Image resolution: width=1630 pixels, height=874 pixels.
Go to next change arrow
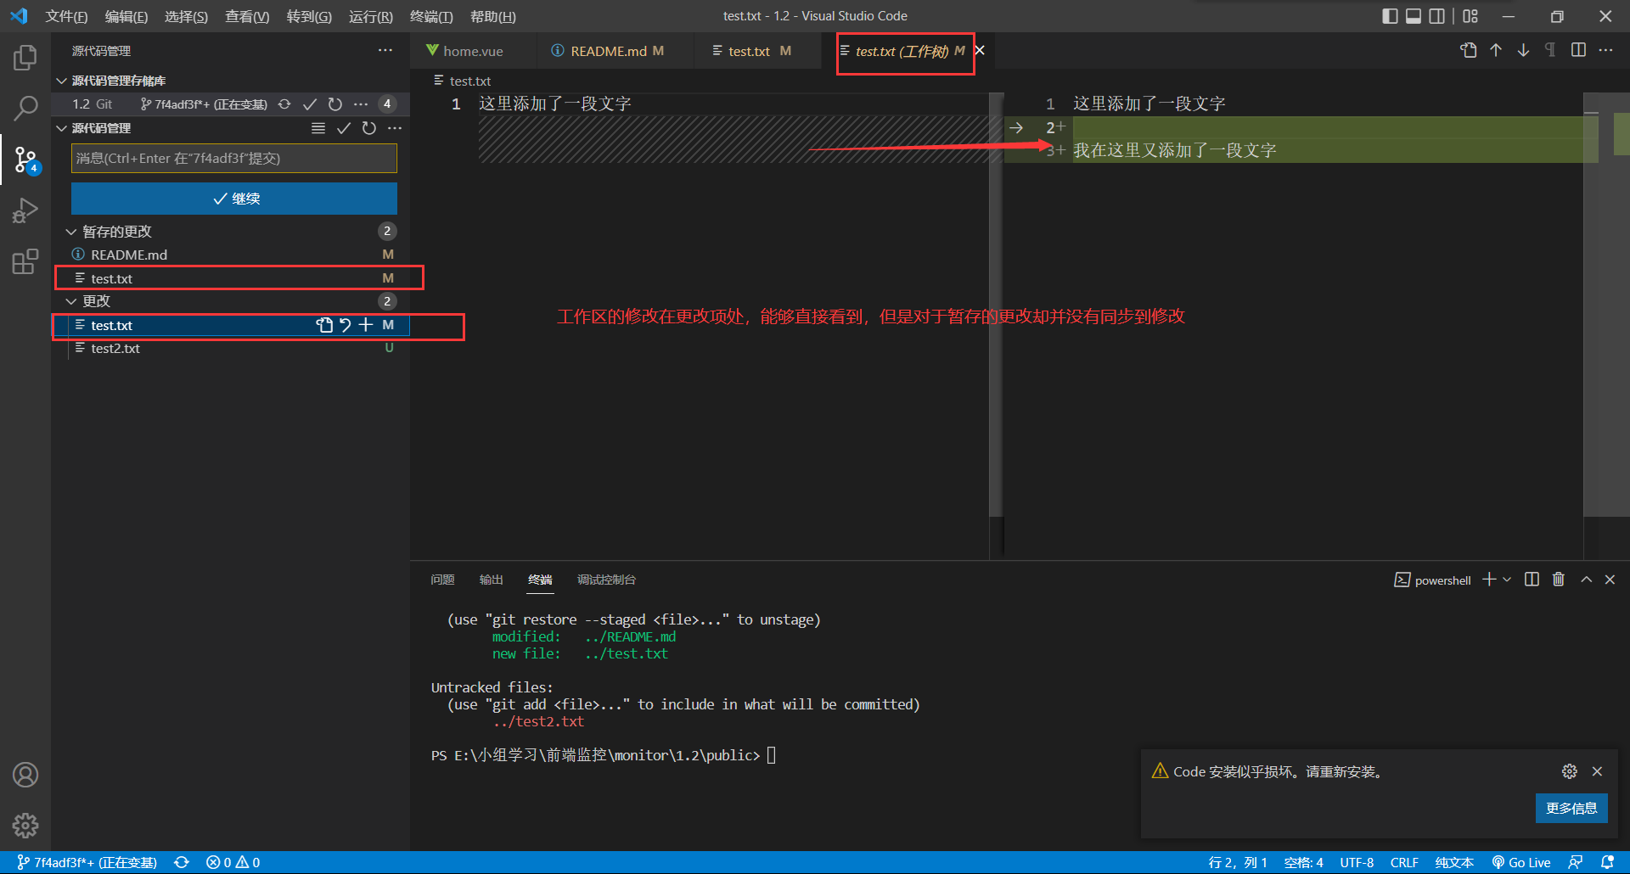(x=1524, y=51)
